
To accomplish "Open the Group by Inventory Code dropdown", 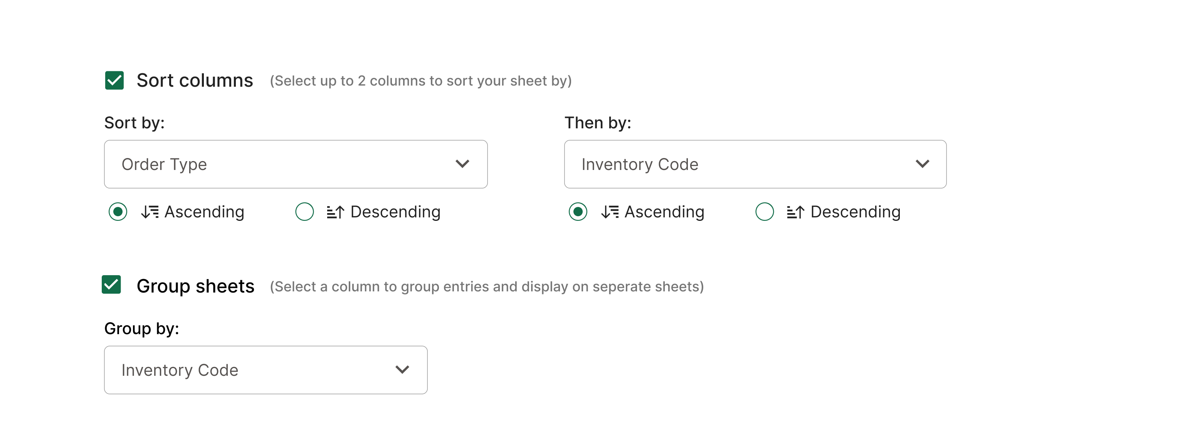I will pos(266,370).
